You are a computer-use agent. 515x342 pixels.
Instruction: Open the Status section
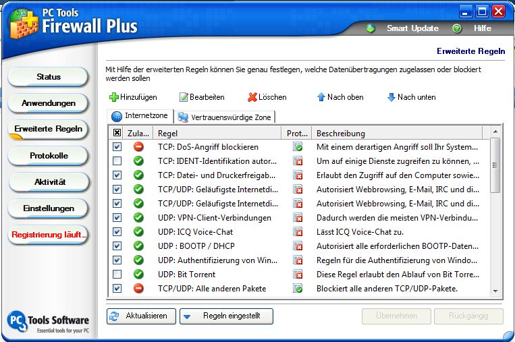coord(49,77)
